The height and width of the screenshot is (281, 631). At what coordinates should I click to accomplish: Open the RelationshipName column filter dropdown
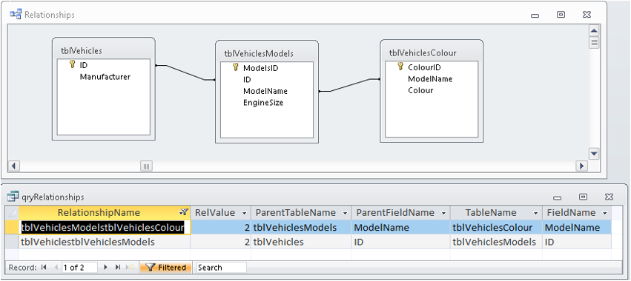click(183, 212)
